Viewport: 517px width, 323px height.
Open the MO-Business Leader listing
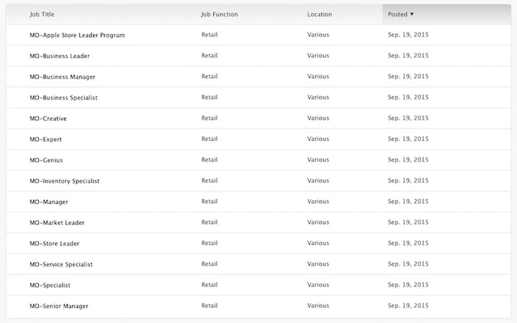pos(59,56)
